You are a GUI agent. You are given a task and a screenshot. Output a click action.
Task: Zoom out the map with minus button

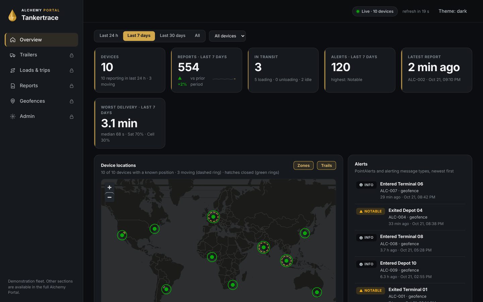[x=109, y=197]
